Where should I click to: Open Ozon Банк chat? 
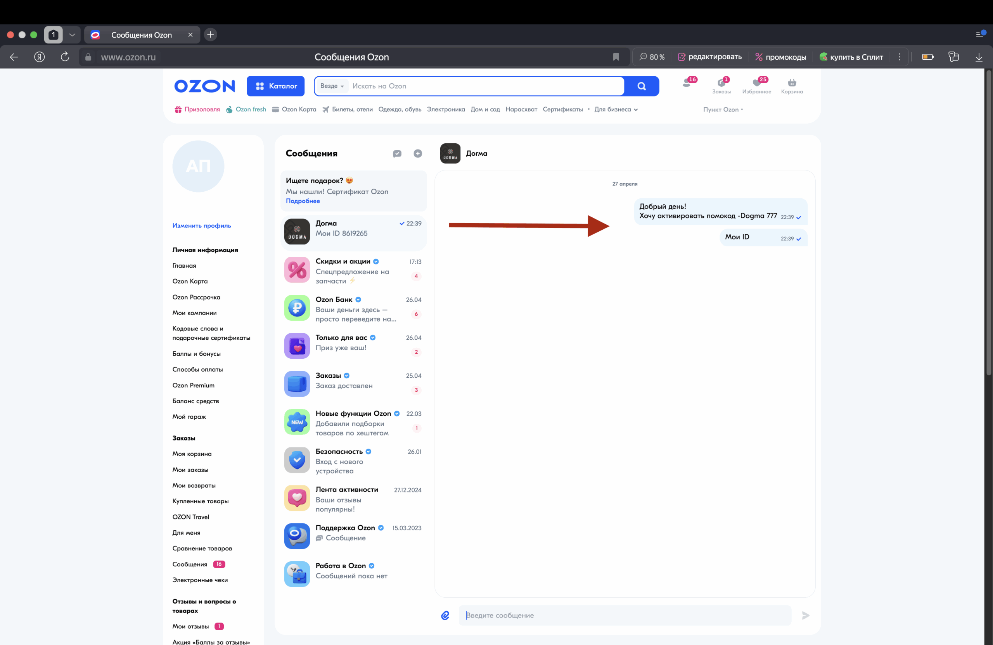click(x=353, y=308)
